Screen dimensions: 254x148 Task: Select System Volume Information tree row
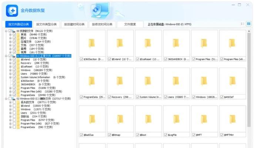[43, 77]
